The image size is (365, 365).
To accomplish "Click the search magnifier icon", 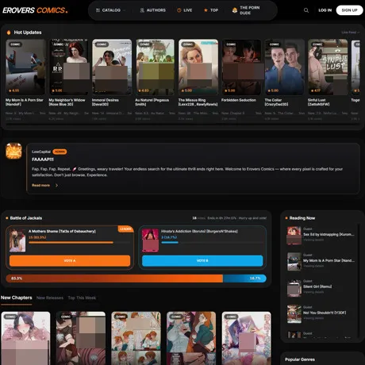I will (306, 10).
